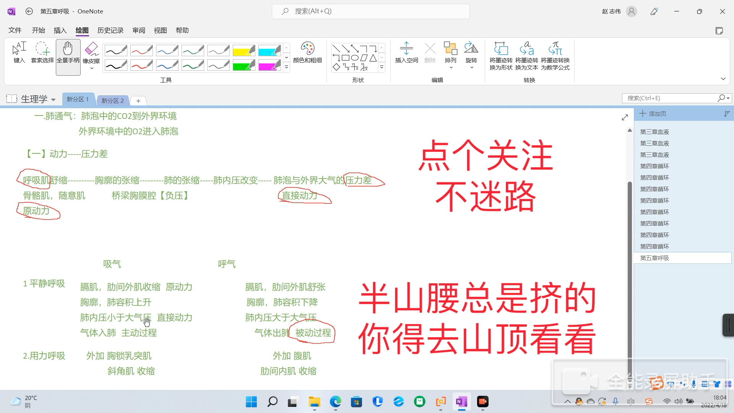Toggle 视图 menu open
This screenshot has height=413, width=734.
[x=160, y=30]
